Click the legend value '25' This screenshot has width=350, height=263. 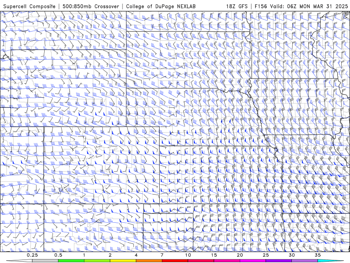[266, 255]
